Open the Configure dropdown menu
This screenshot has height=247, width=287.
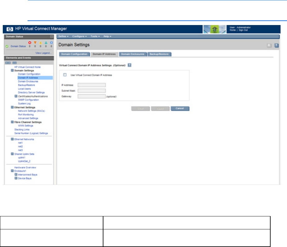(x=80, y=36)
